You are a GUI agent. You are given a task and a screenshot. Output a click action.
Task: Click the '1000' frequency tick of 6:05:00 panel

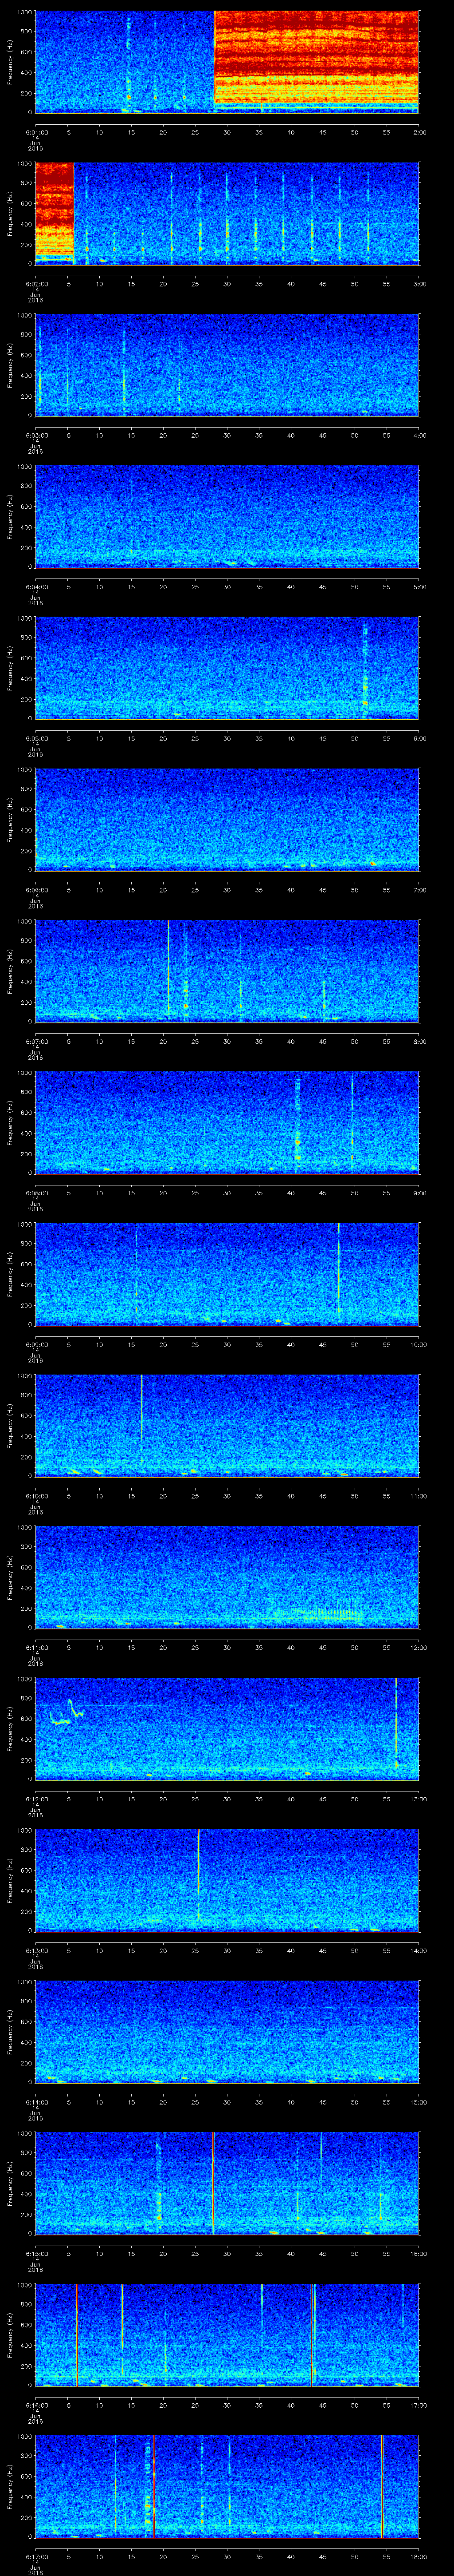point(24,619)
